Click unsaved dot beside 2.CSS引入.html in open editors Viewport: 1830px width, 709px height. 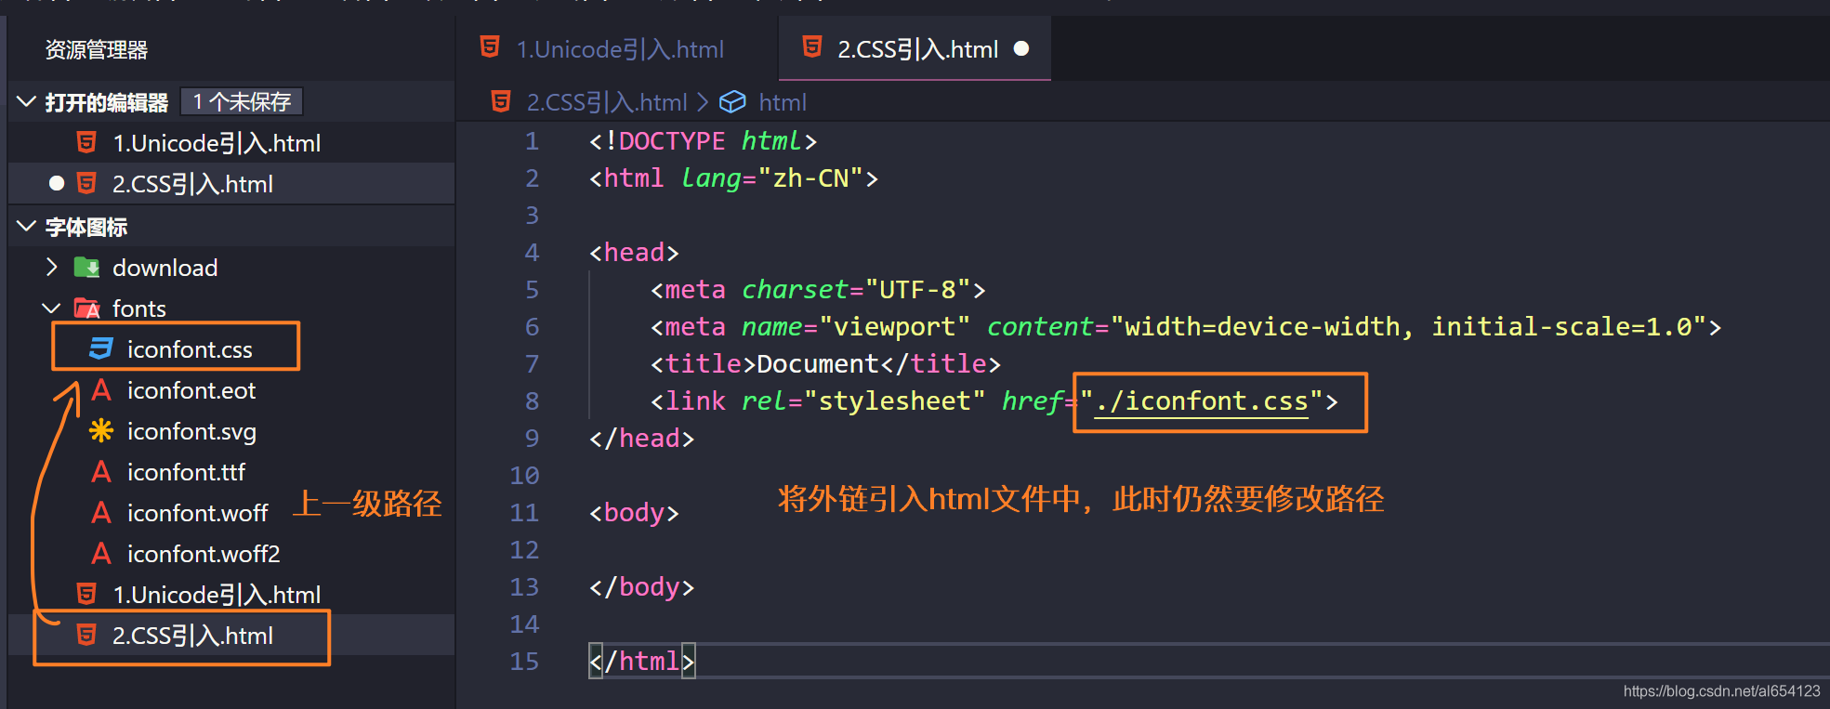(x=57, y=183)
